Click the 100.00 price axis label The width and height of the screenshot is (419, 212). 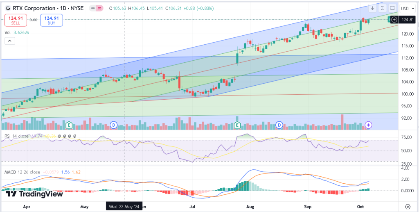(x=408, y=94)
